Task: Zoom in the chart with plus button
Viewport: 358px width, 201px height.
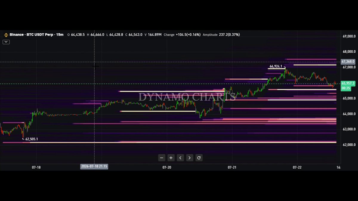Action: tap(171, 158)
